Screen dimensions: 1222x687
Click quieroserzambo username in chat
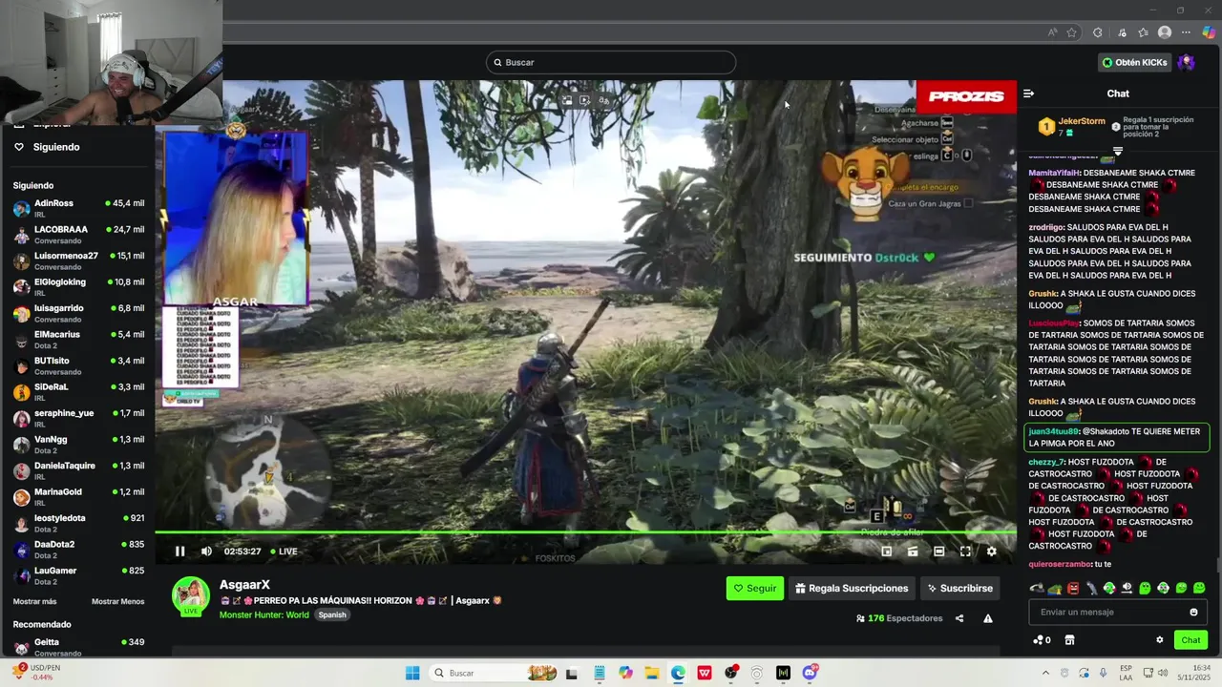click(x=1060, y=564)
